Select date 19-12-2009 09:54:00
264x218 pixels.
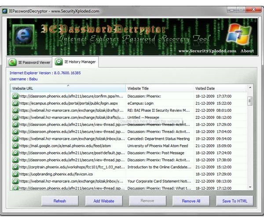[x=213, y=139]
